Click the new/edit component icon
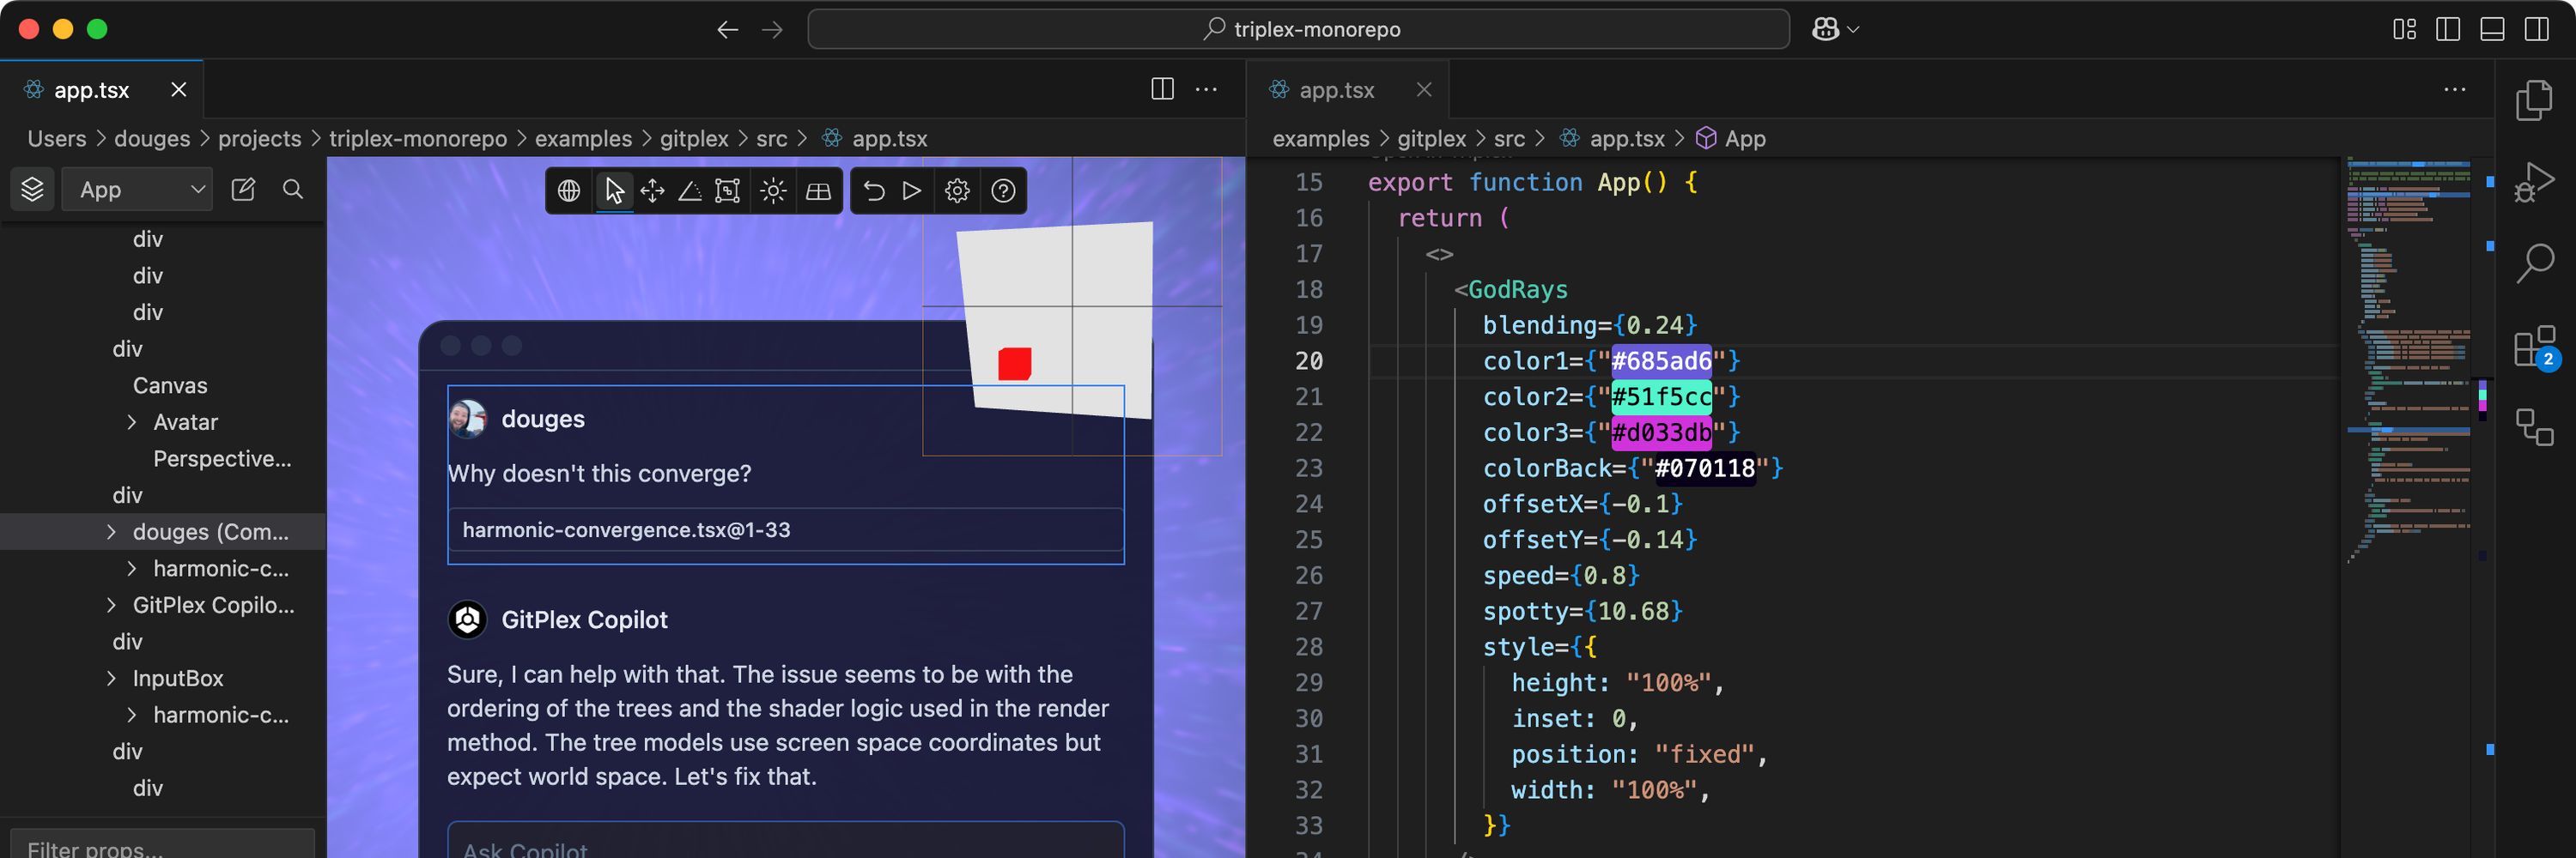 coord(243,189)
